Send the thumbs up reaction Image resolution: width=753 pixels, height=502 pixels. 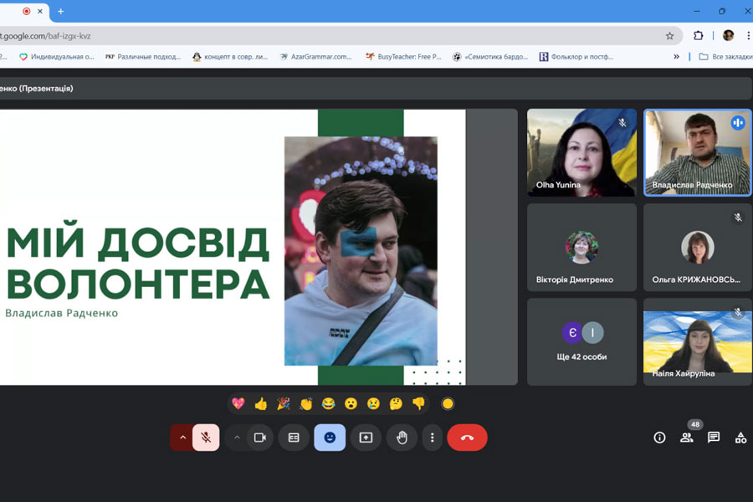(261, 403)
